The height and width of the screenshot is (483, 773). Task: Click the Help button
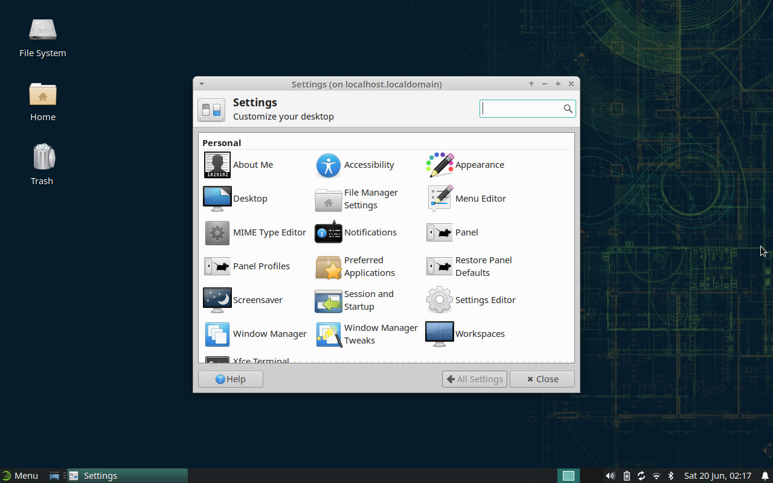pyautogui.click(x=230, y=379)
